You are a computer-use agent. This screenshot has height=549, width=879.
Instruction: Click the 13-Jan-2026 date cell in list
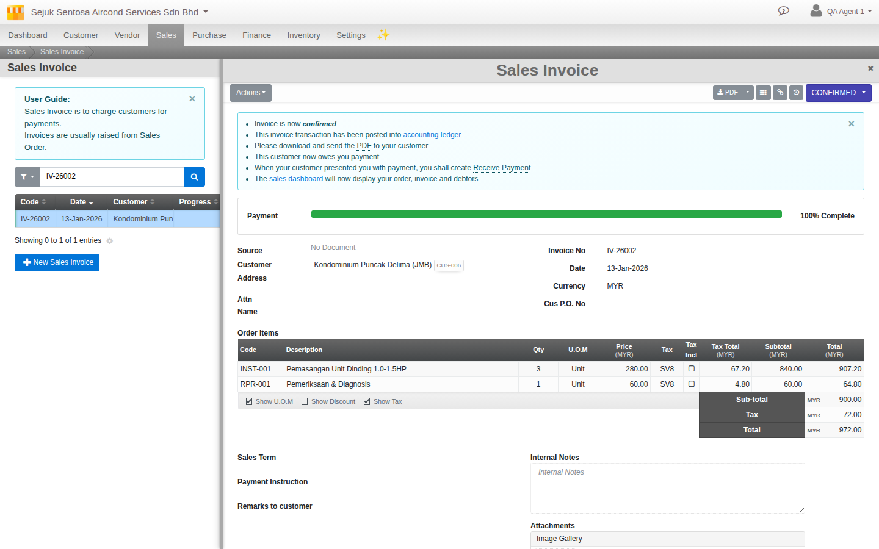click(x=82, y=219)
